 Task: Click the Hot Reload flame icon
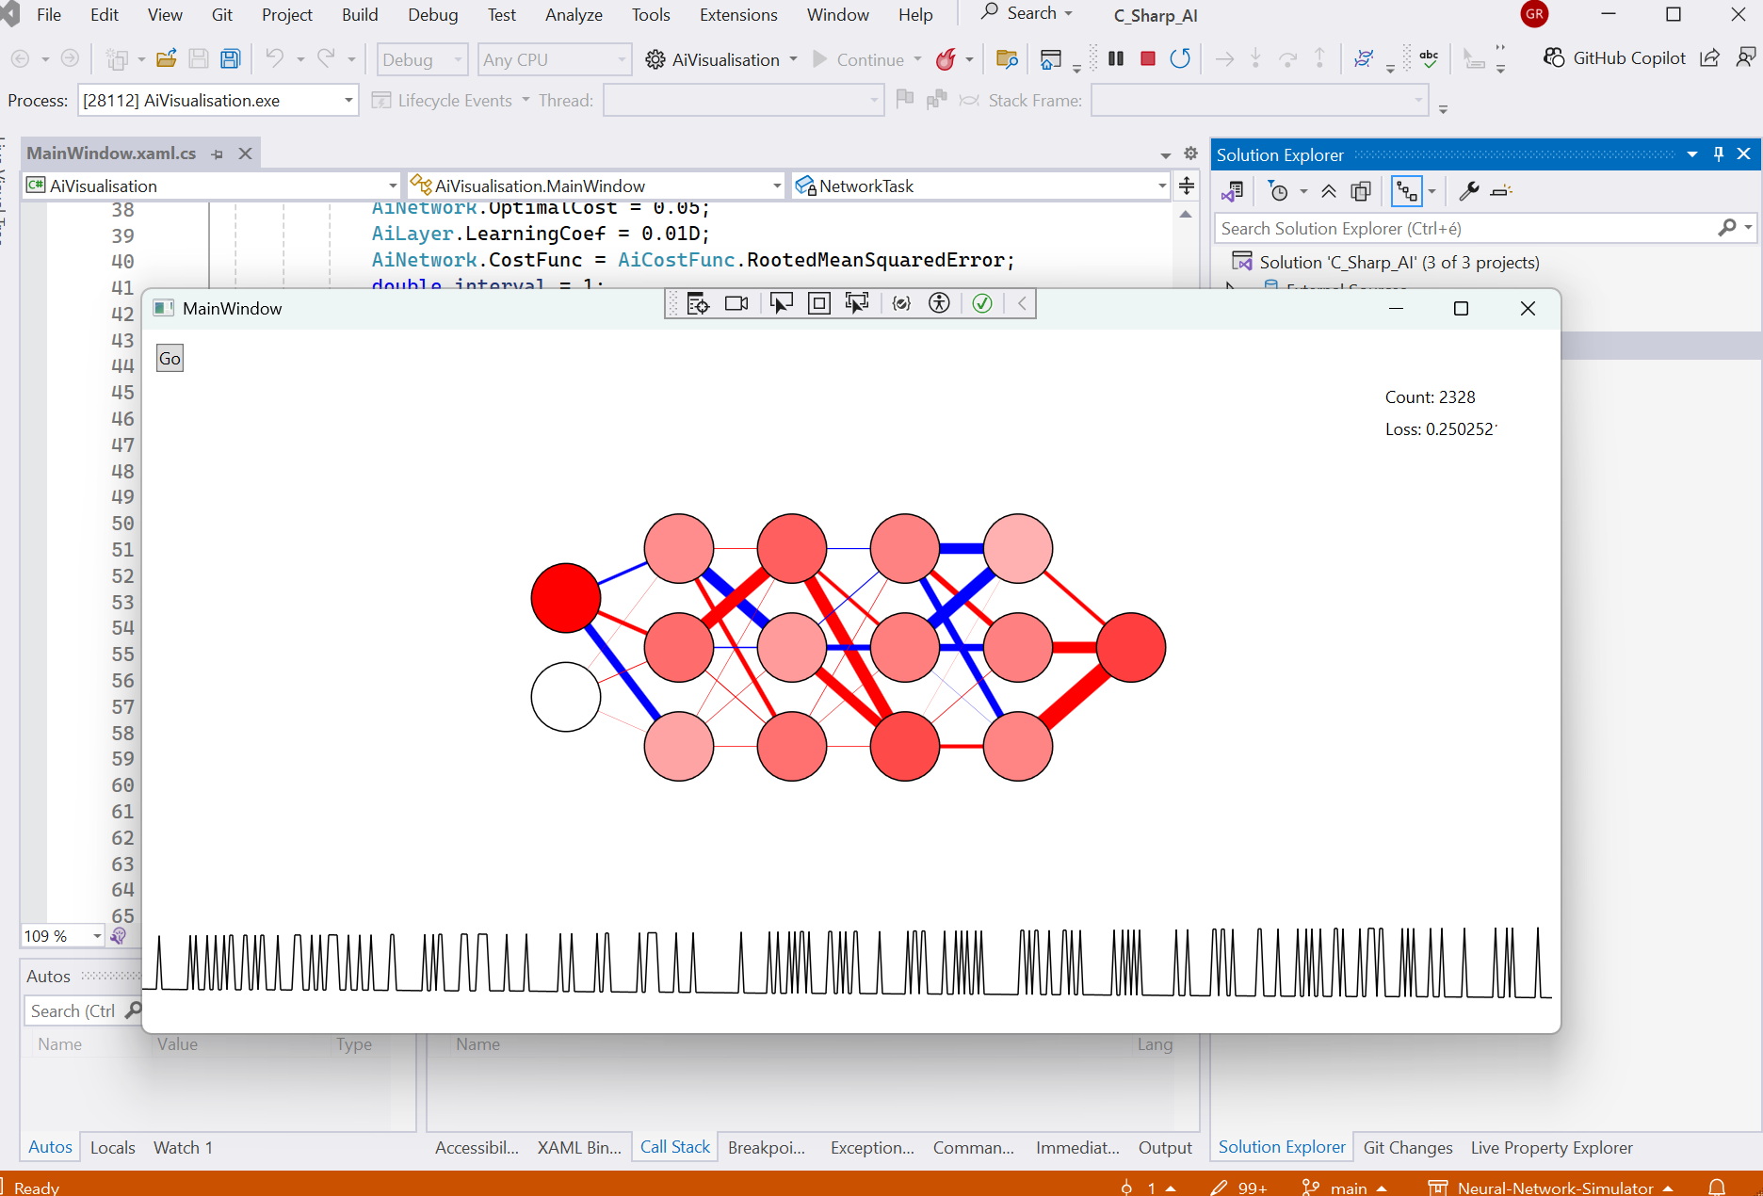[x=946, y=60]
